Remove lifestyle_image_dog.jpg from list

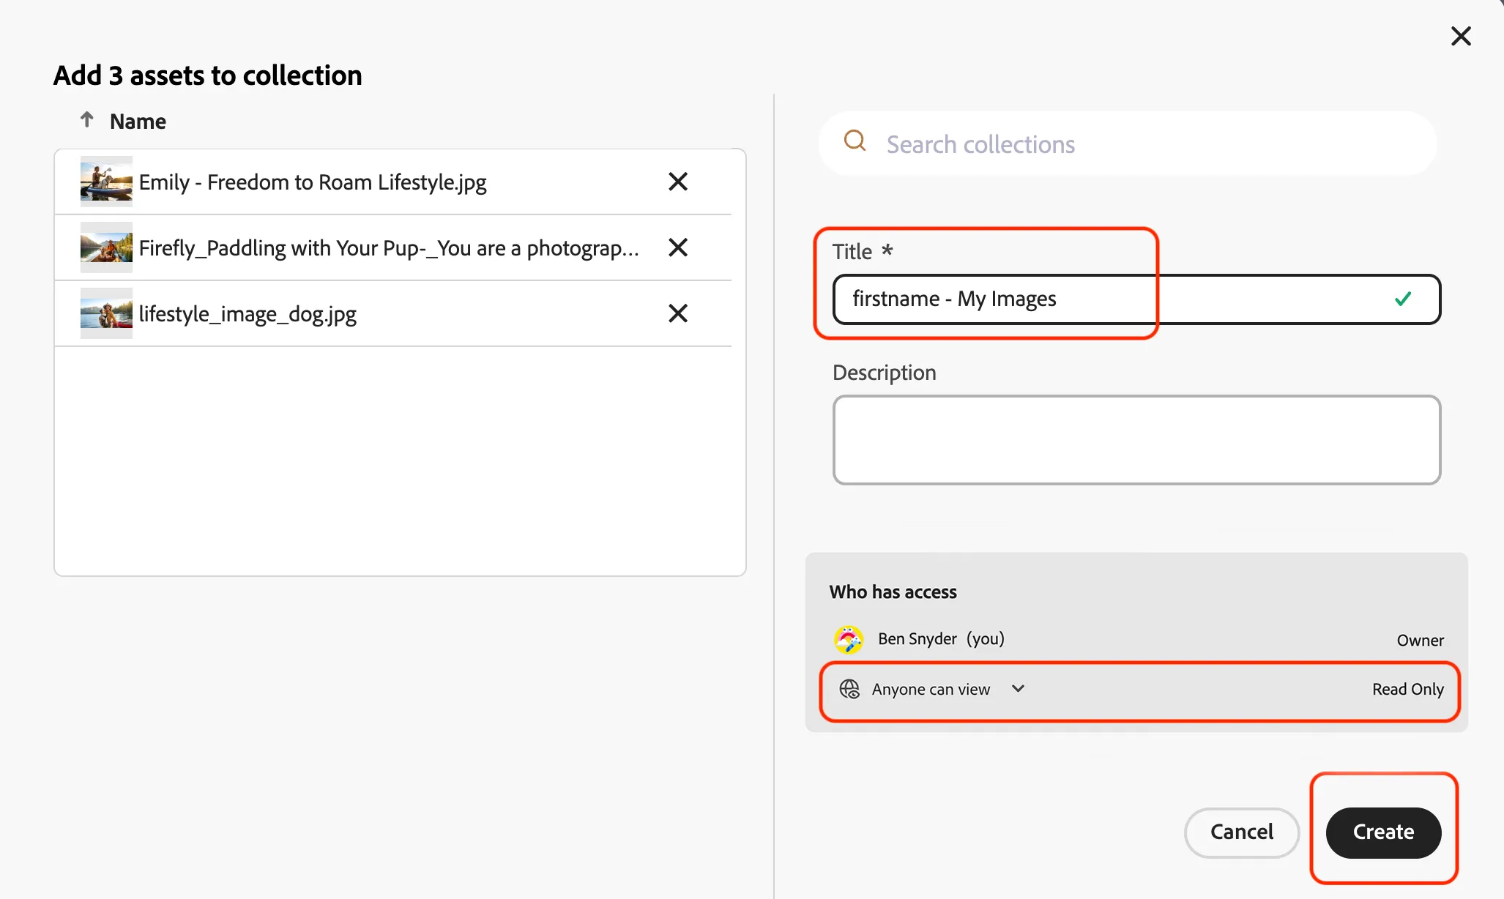678,313
